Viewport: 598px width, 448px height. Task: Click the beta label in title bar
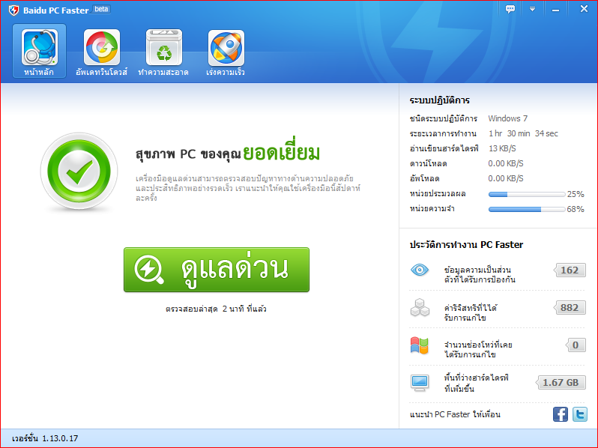(x=101, y=9)
